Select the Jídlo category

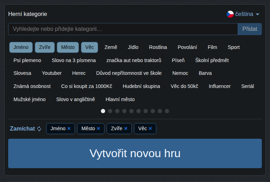click(x=133, y=47)
